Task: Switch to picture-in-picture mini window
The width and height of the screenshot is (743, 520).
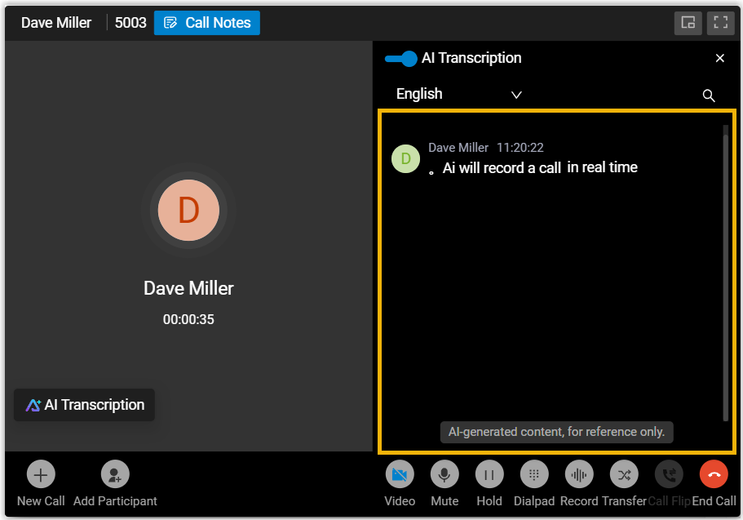Action: (688, 23)
